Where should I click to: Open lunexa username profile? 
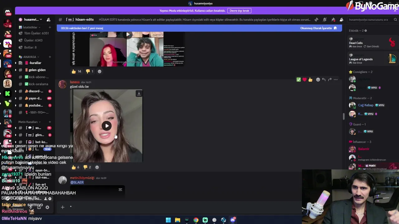pyautogui.click(x=75, y=82)
